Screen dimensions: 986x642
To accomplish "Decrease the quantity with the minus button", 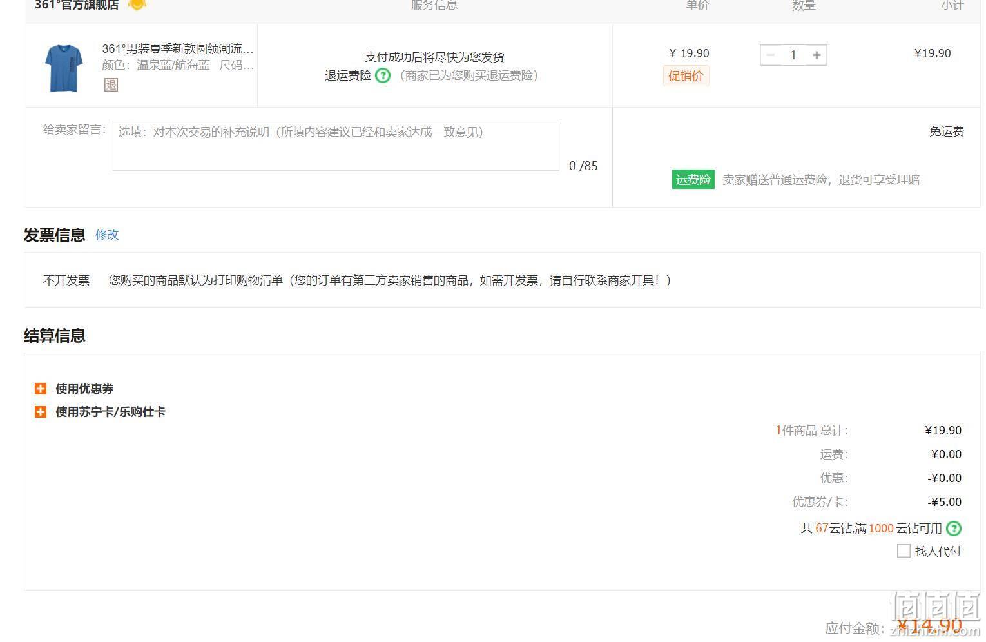I will tap(770, 55).
